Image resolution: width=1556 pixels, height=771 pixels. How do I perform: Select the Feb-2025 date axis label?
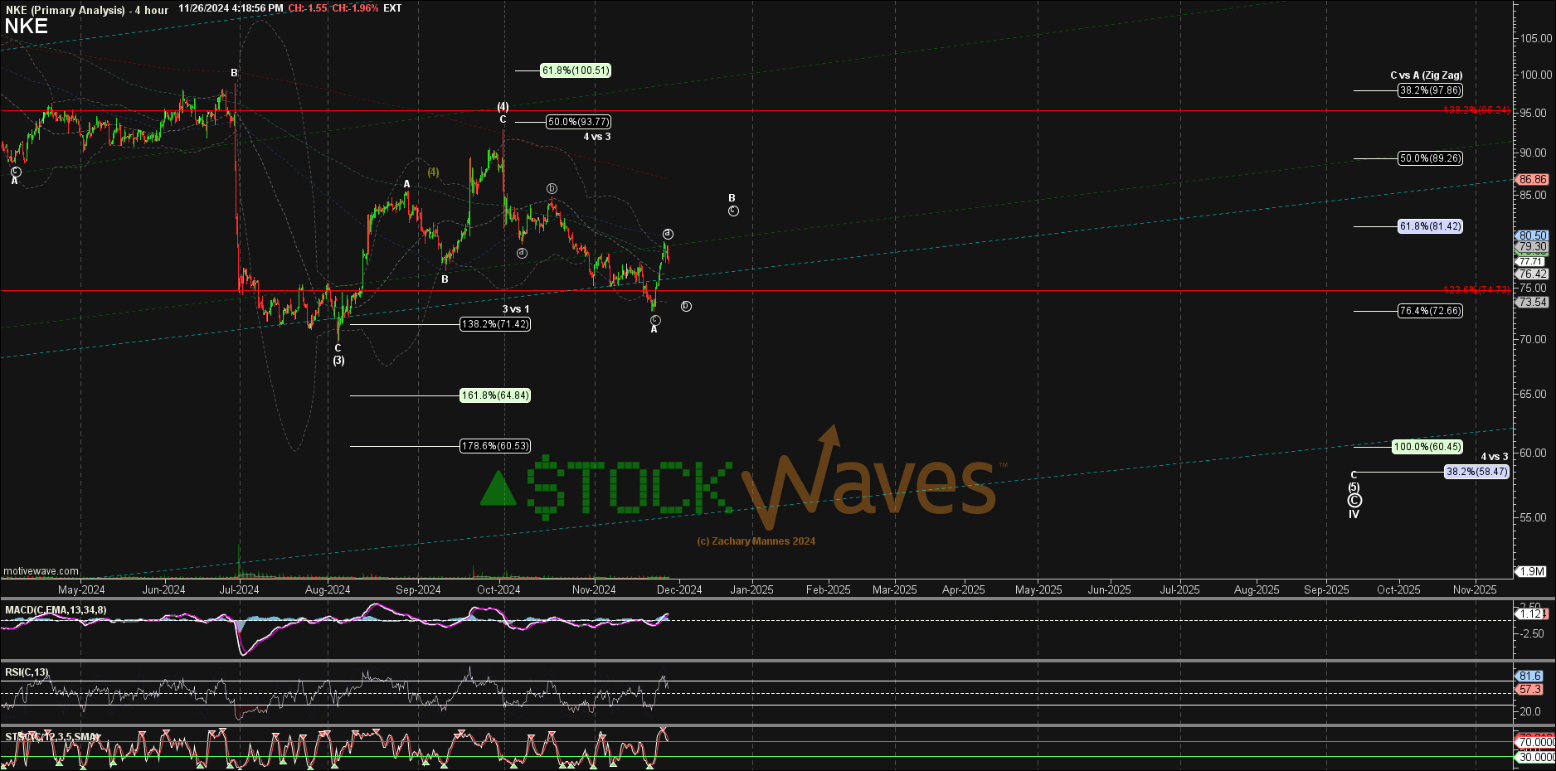[828, 590]
